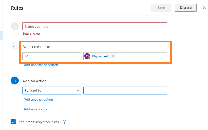Click in the condition recipients field after Phybe Test
The height and width of the screenshot is (130, 208).
coord(141,56)
